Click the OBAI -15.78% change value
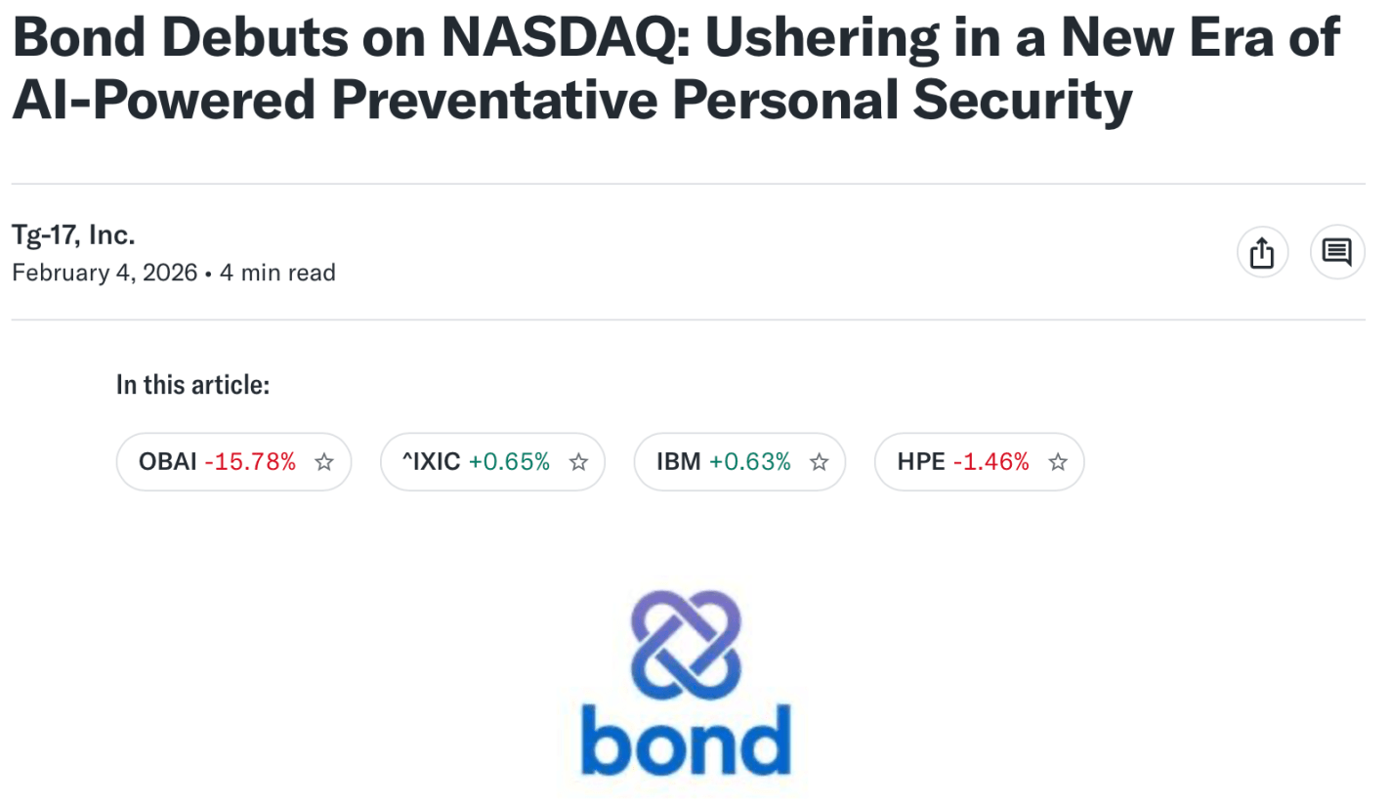The width and height of the screenshot is (1391, 807). point(250,462)
